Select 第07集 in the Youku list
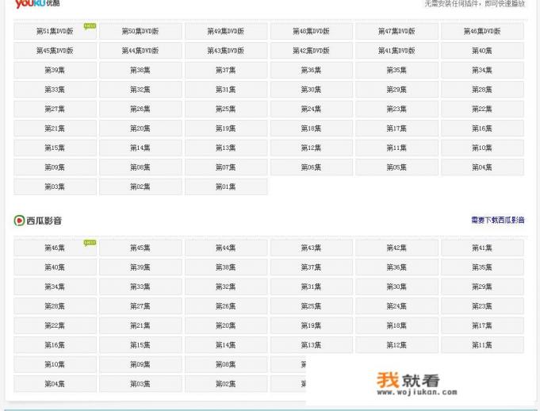The width and height of the screenshot is (540, 411). pos(226,167)
